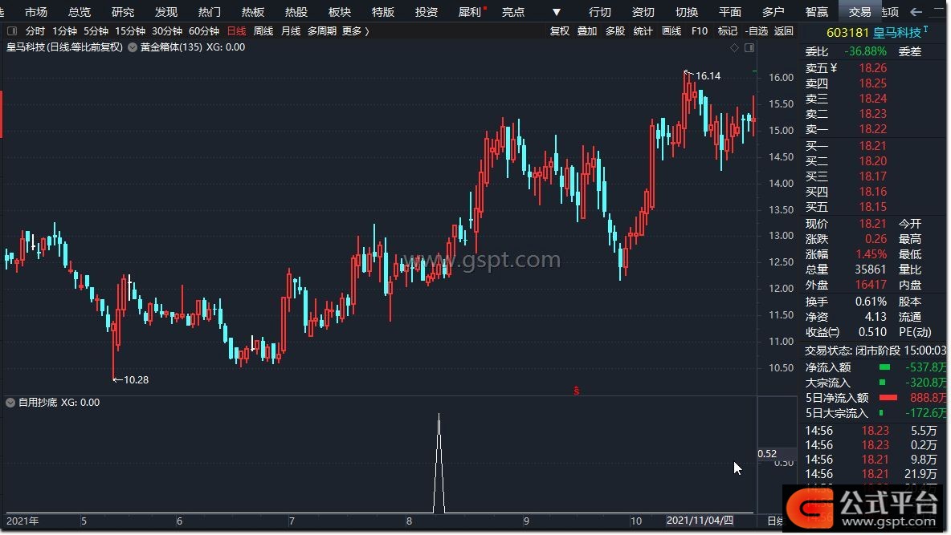
Task: Click the -自选 remove favorite button
Action: tap(757, 31)
